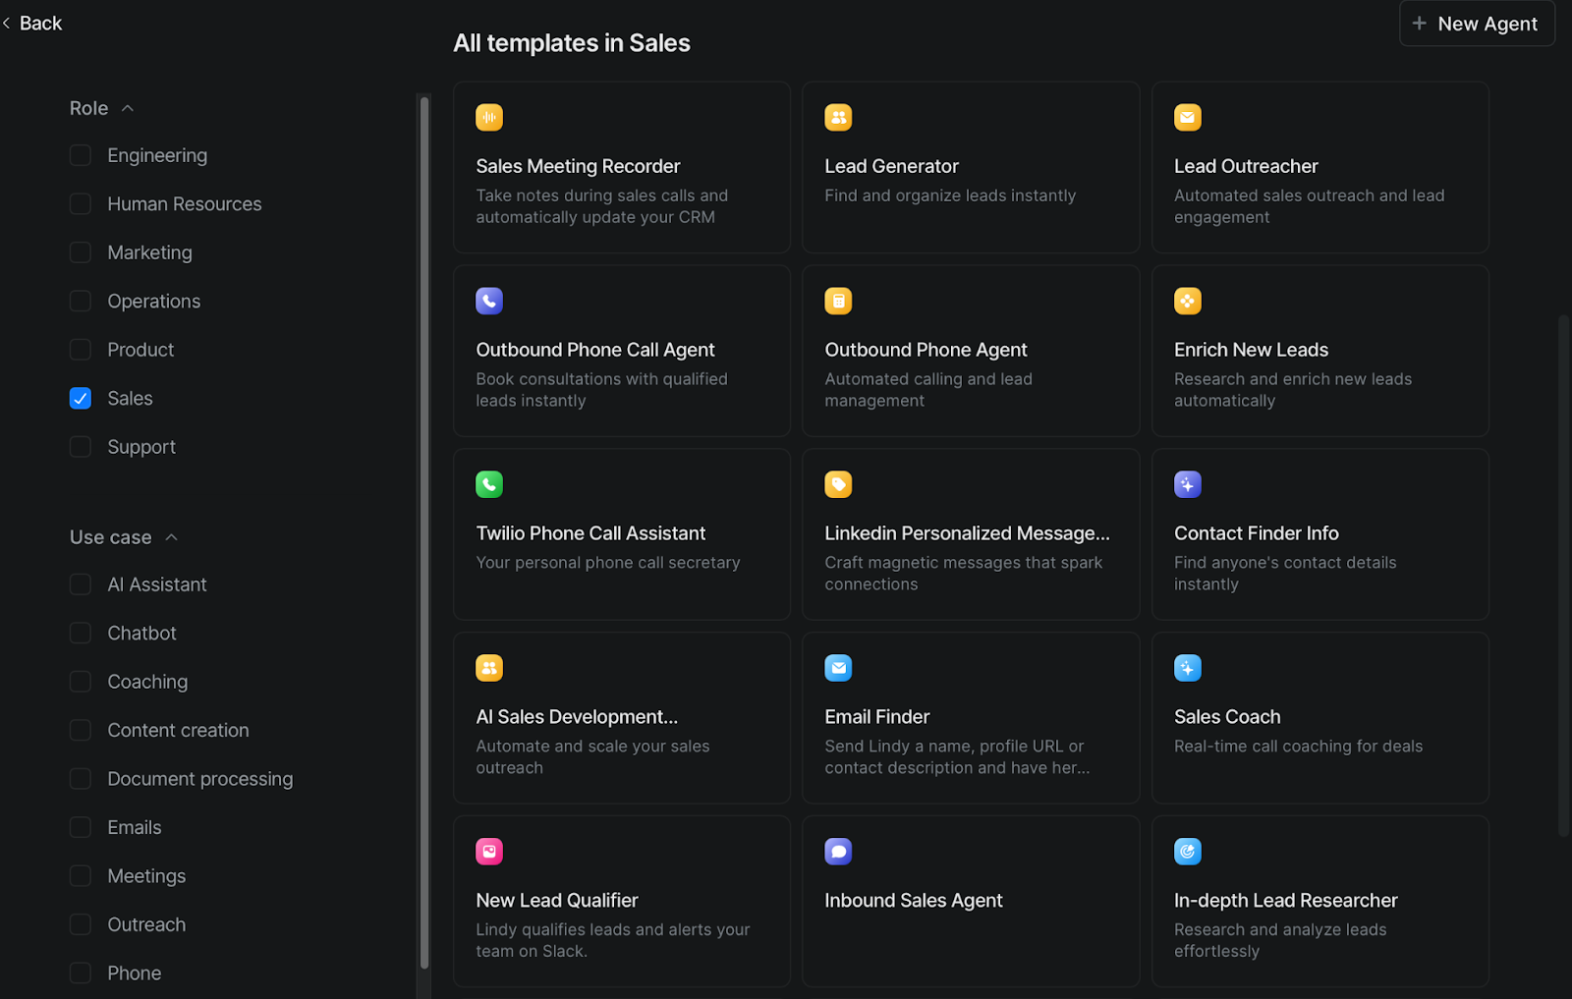Click the Sales Meeting Recorder waveform icon
This screenshot has width=1572, height=999.
[489, 118]
